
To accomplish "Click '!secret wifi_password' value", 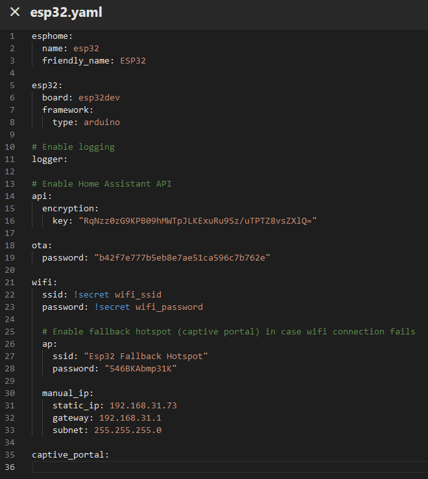I will [149, 307].
